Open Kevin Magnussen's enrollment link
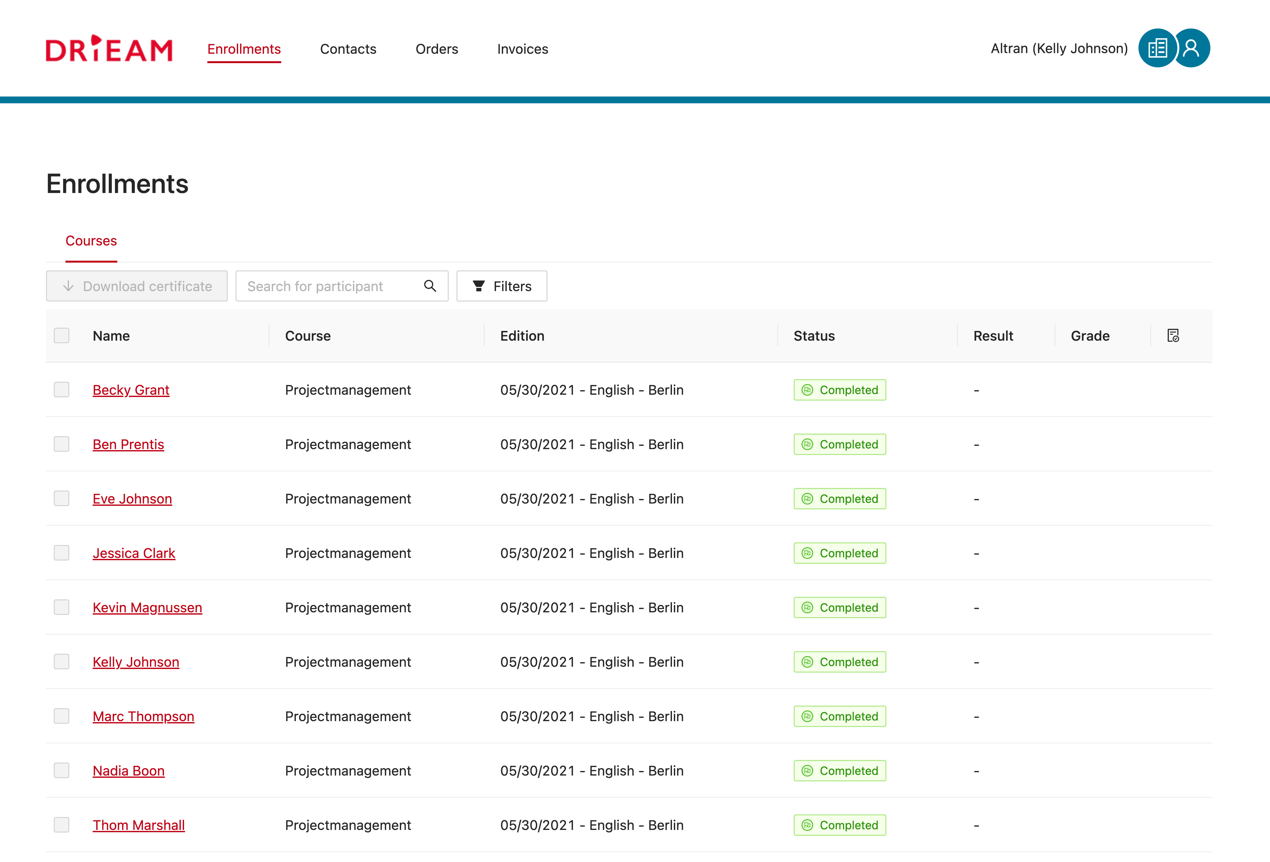The height and width of the screenshot is (862, 1270). tap(147, 607)
